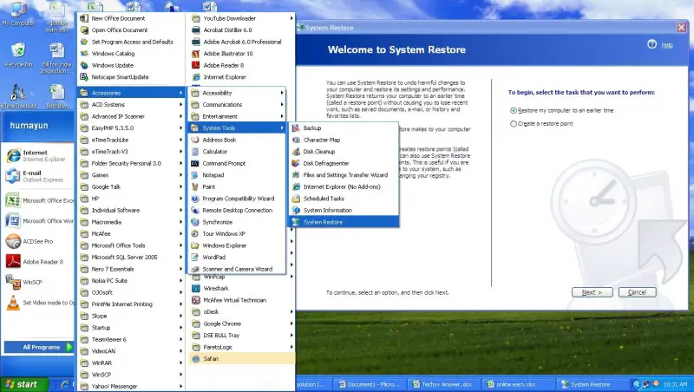Open Adobe Reader 8 in programs list
Viewport: 694px width, 392px height.
[x=242, y=65]
